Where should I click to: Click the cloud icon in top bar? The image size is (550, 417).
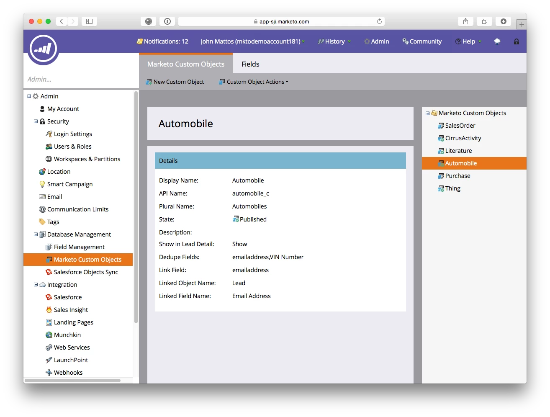tap(497, 41)
